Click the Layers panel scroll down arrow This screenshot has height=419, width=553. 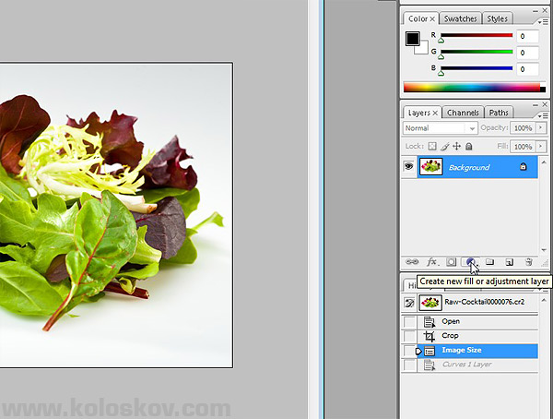click(x=544, y=250)
